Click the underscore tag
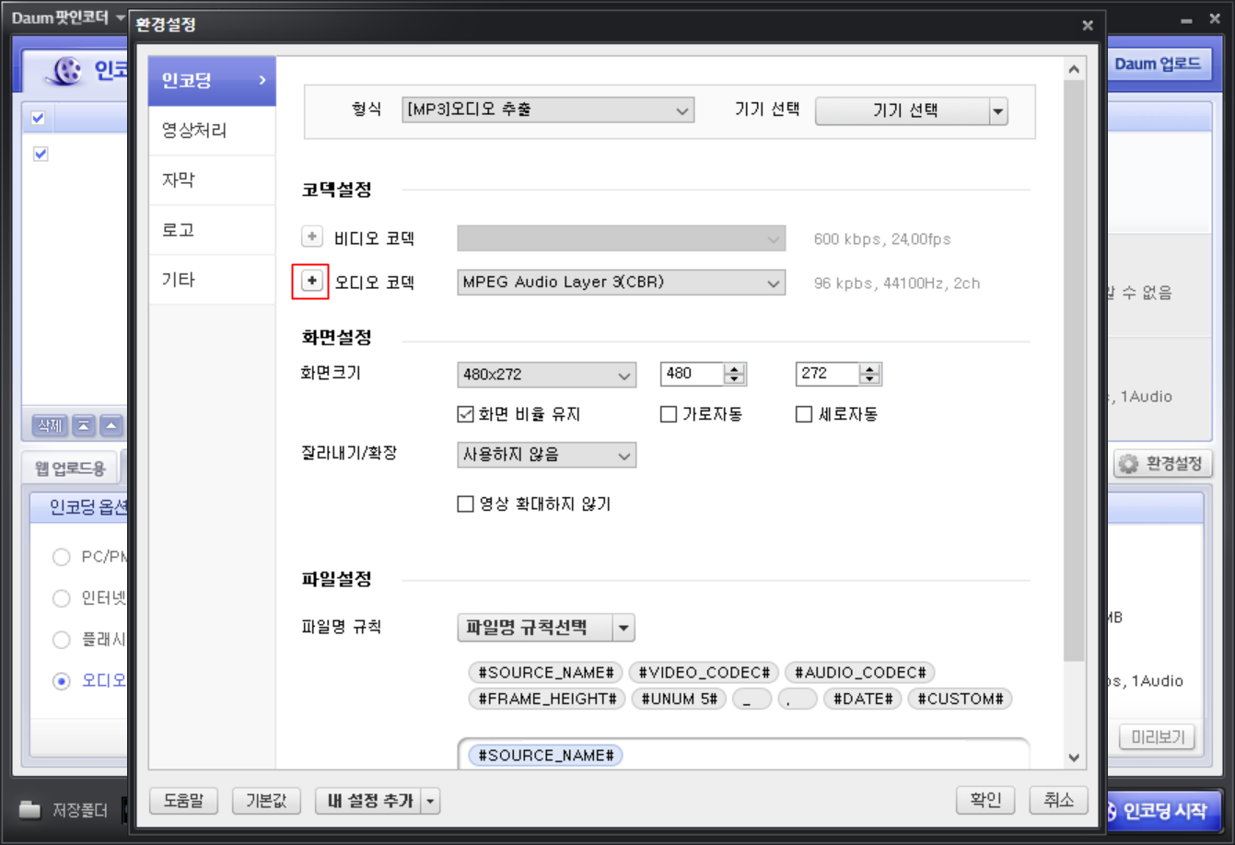 (x=752, y=699)
